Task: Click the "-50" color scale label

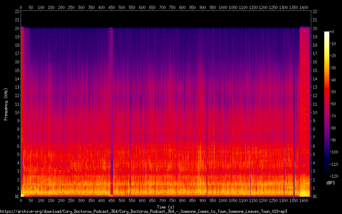Action: pyautogui.click(x=333, y=92)
